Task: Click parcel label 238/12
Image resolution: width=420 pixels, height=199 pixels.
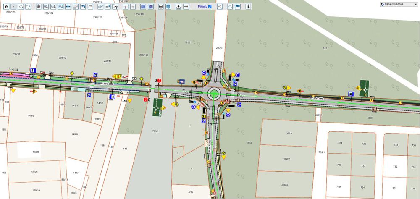Action: click(63, 58)
